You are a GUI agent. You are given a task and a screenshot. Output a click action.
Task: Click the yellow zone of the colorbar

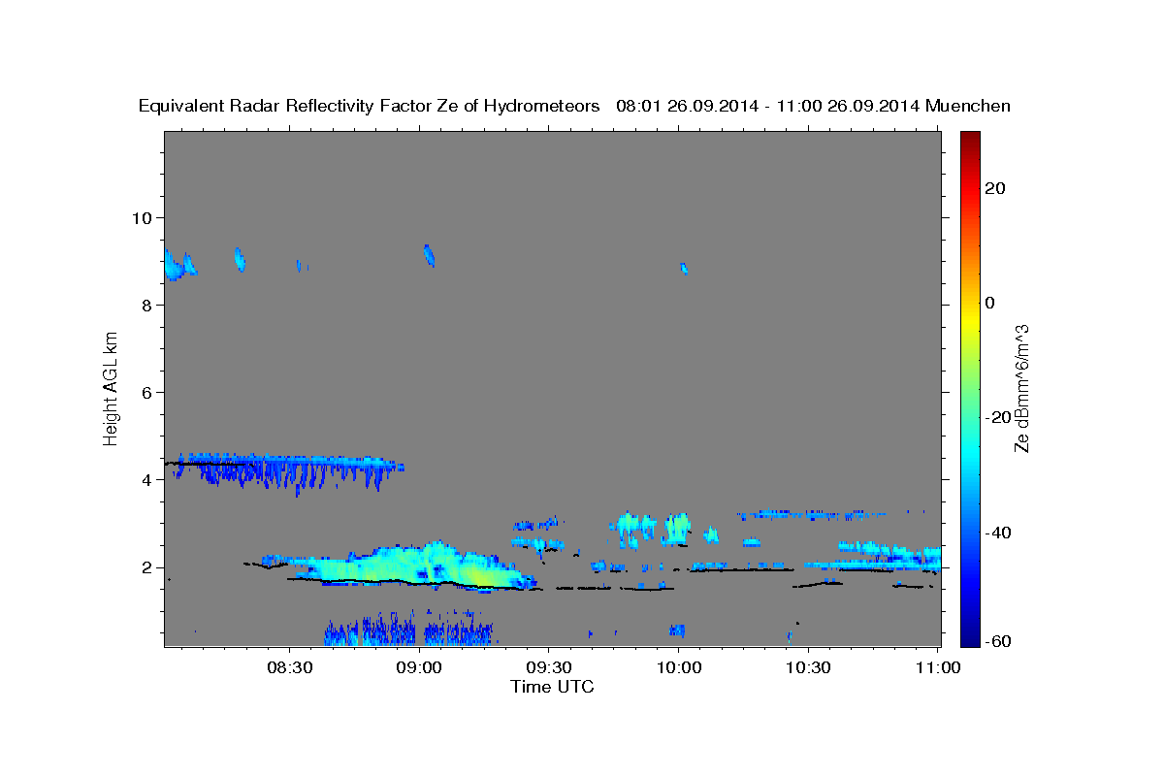point(970,320)
